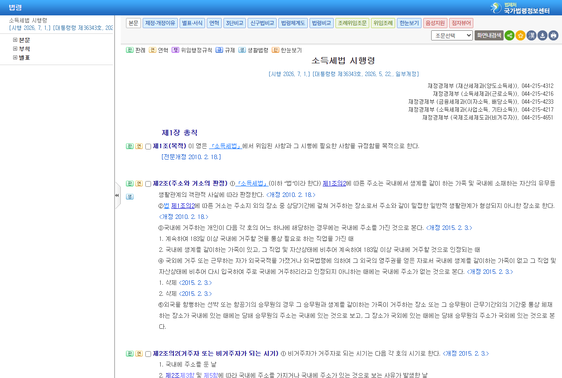The height and width of the screenshot is (378, 562).
Task: Click the 제3항 link under 제2조의2
Action: [187, 376]
